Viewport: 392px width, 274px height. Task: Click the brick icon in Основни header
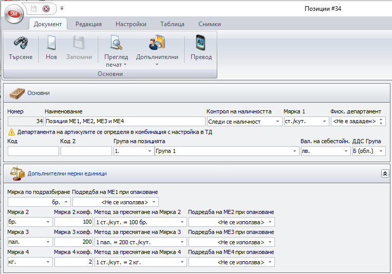click(17, 93)
